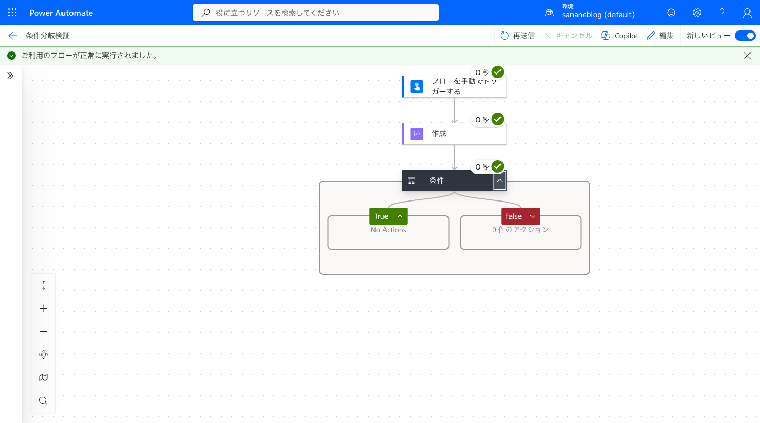Click the canvas search magnifier icon
Viewport: 760px width, 423px height.
click(x=44, y=401)
